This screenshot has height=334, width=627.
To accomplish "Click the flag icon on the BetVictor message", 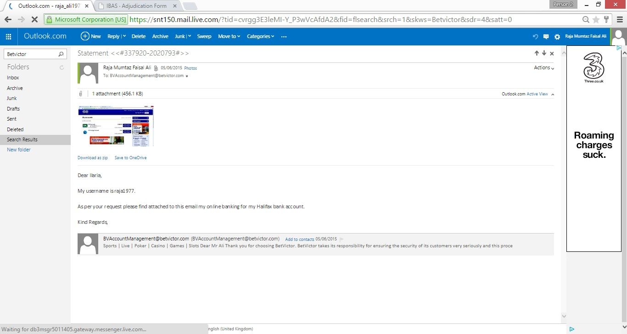I will click(x=341, y=239).
